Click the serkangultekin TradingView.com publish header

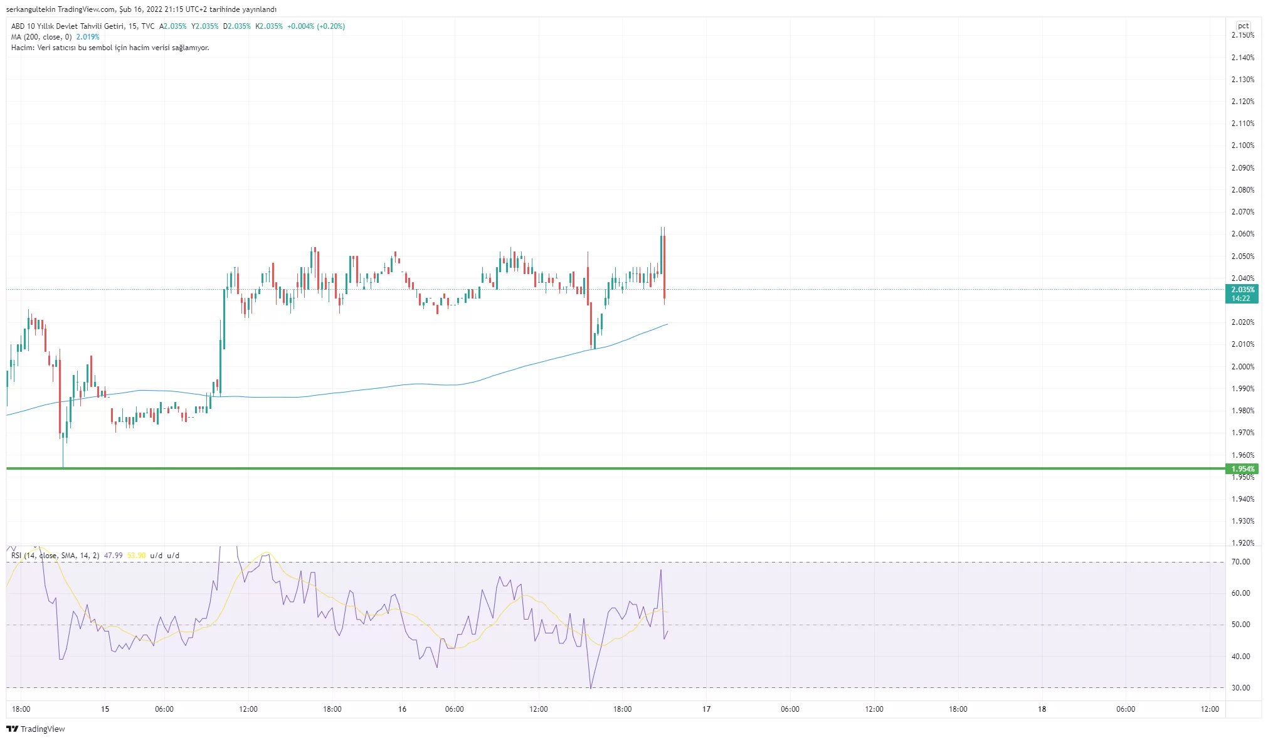click(x=141, y=9)
